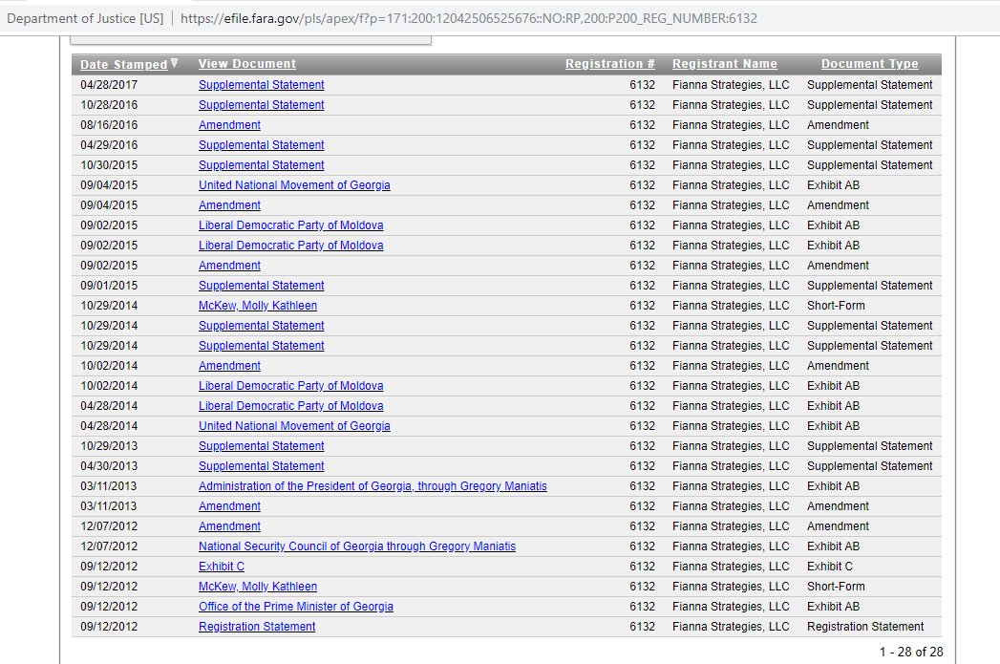The width and height of the screenshot is (1000, 664).
Task: Open Office of the Prime Minister of Georgia
Action: [x=296, y=607]
